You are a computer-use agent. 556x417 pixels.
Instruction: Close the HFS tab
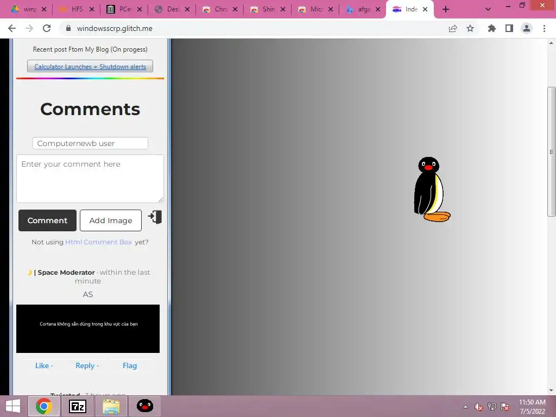click(92, 10)
